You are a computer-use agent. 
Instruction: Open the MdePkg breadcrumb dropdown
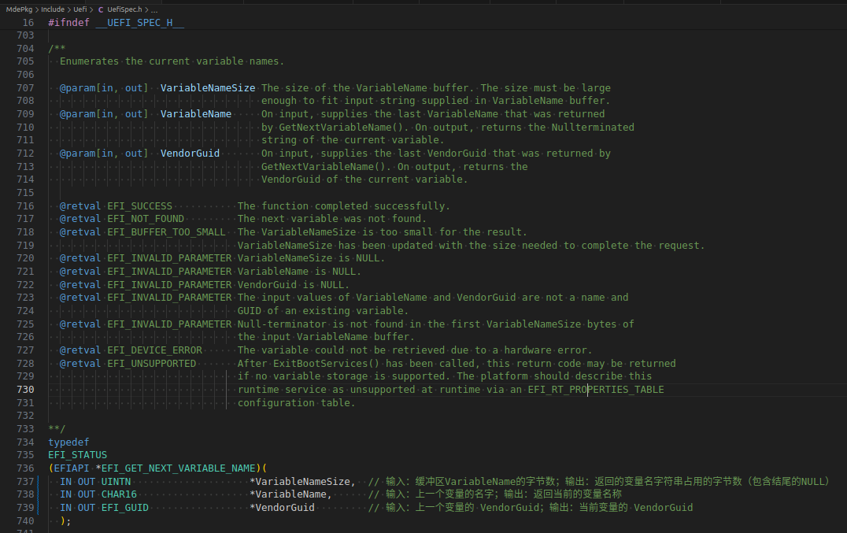tap(20, 9)
